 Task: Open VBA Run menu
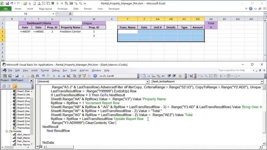[65, 70]
